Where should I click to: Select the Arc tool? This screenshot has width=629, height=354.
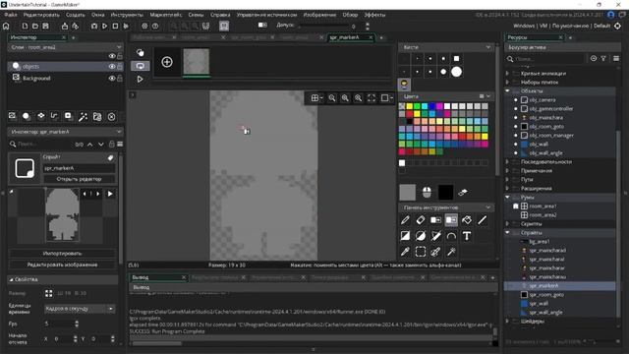coord(451,236)
